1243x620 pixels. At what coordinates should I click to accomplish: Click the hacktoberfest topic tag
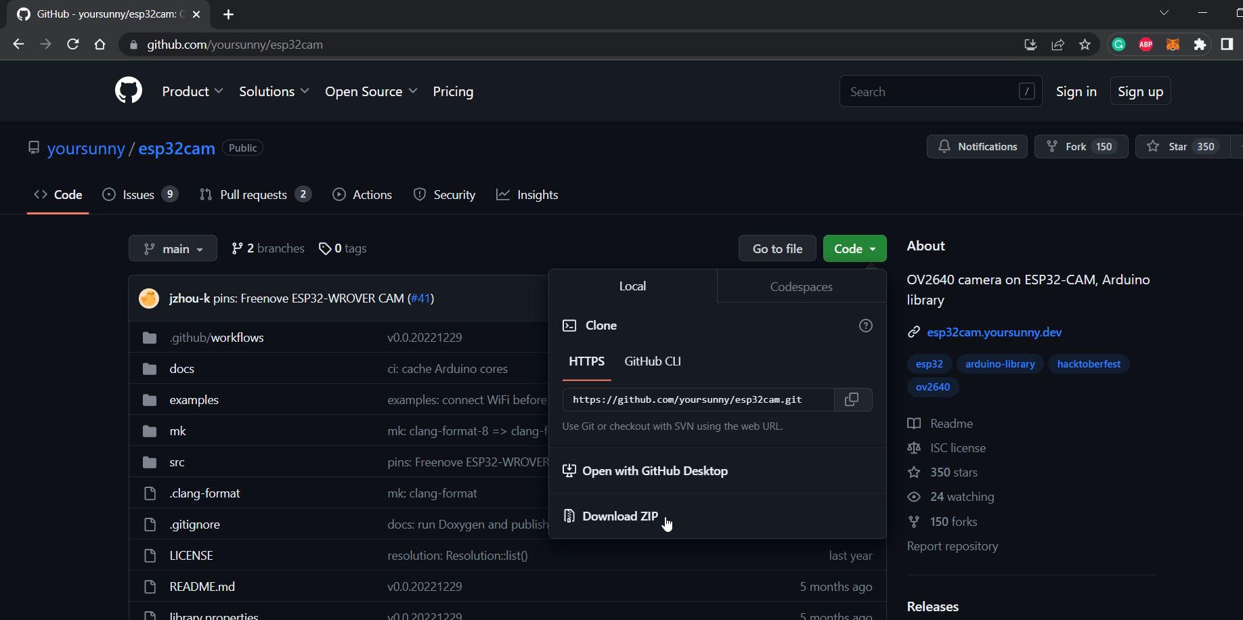tap(1089, 364)
